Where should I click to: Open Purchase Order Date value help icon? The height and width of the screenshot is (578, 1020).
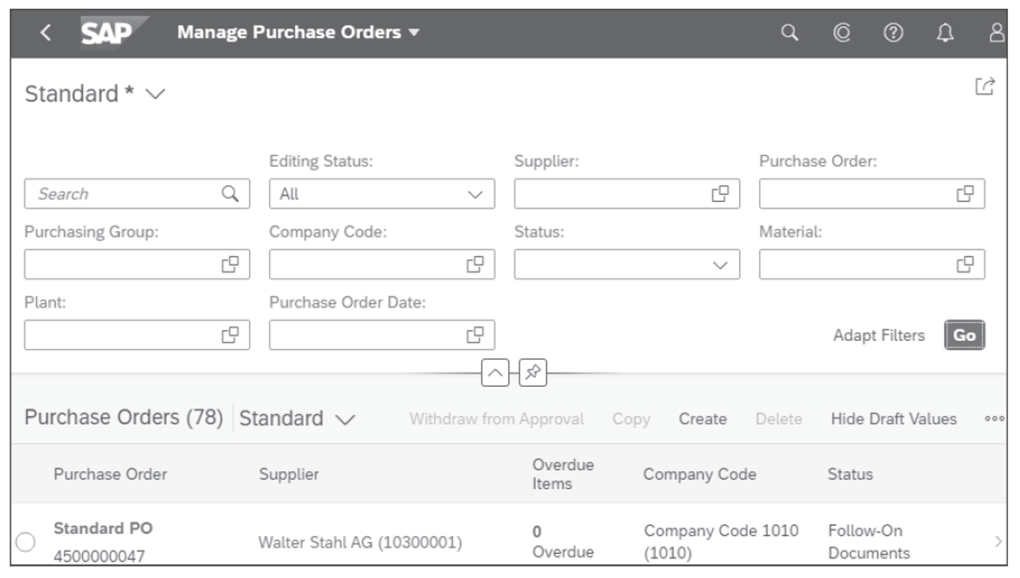pos(475,334)
